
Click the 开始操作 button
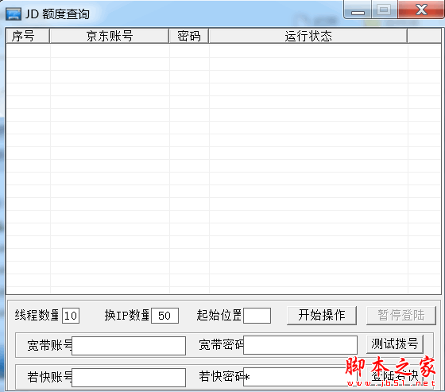tap(322, 316)
